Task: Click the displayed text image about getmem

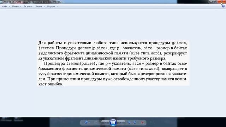Action: point(113,63)
